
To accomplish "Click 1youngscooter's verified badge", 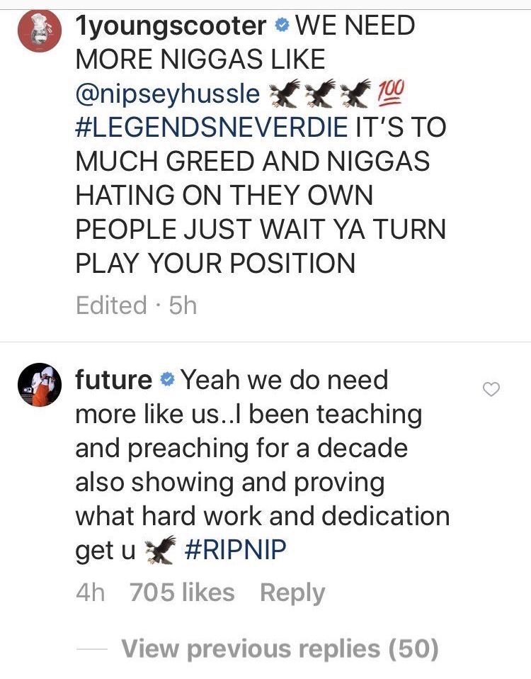I will tap(281, 26).
